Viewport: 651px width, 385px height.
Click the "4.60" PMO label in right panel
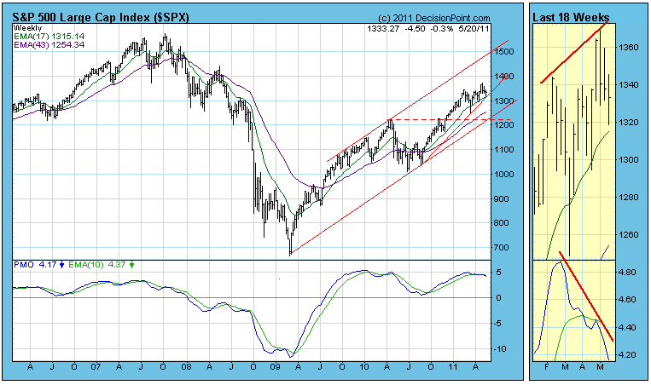click(x=627, y=300)
